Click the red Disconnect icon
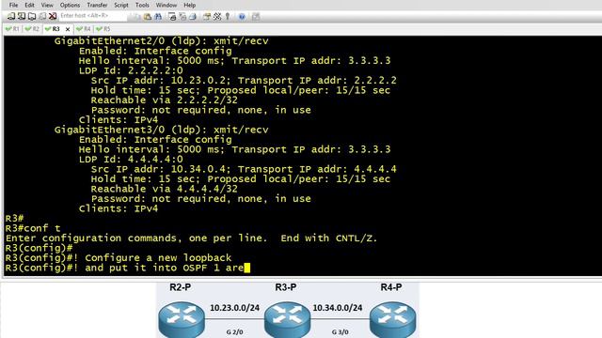The image size is (602, 338). pyautogui.click(x=53, y=16)
